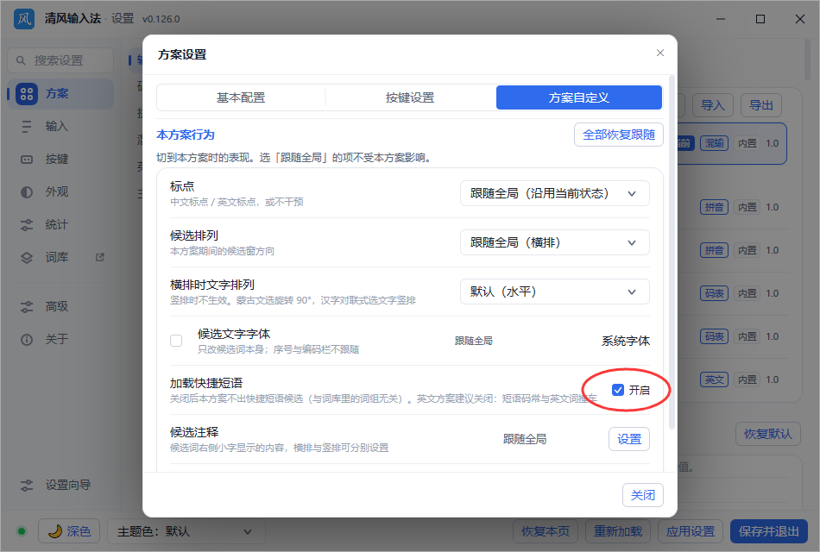Open the 候选排列 dropdown 跟随全局（横排）
Screen dimensions: 820x552
(x=555, y=242)
